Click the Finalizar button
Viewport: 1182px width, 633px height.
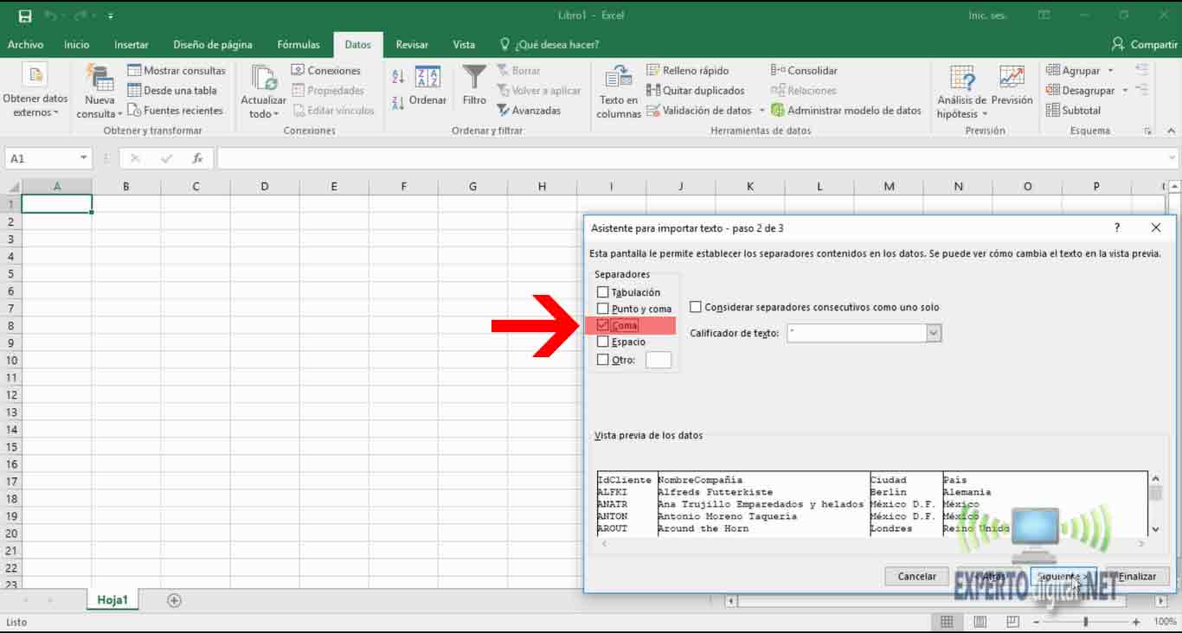tap(1137, 576)
